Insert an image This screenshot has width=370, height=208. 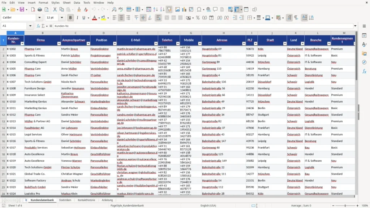(177, 9)
